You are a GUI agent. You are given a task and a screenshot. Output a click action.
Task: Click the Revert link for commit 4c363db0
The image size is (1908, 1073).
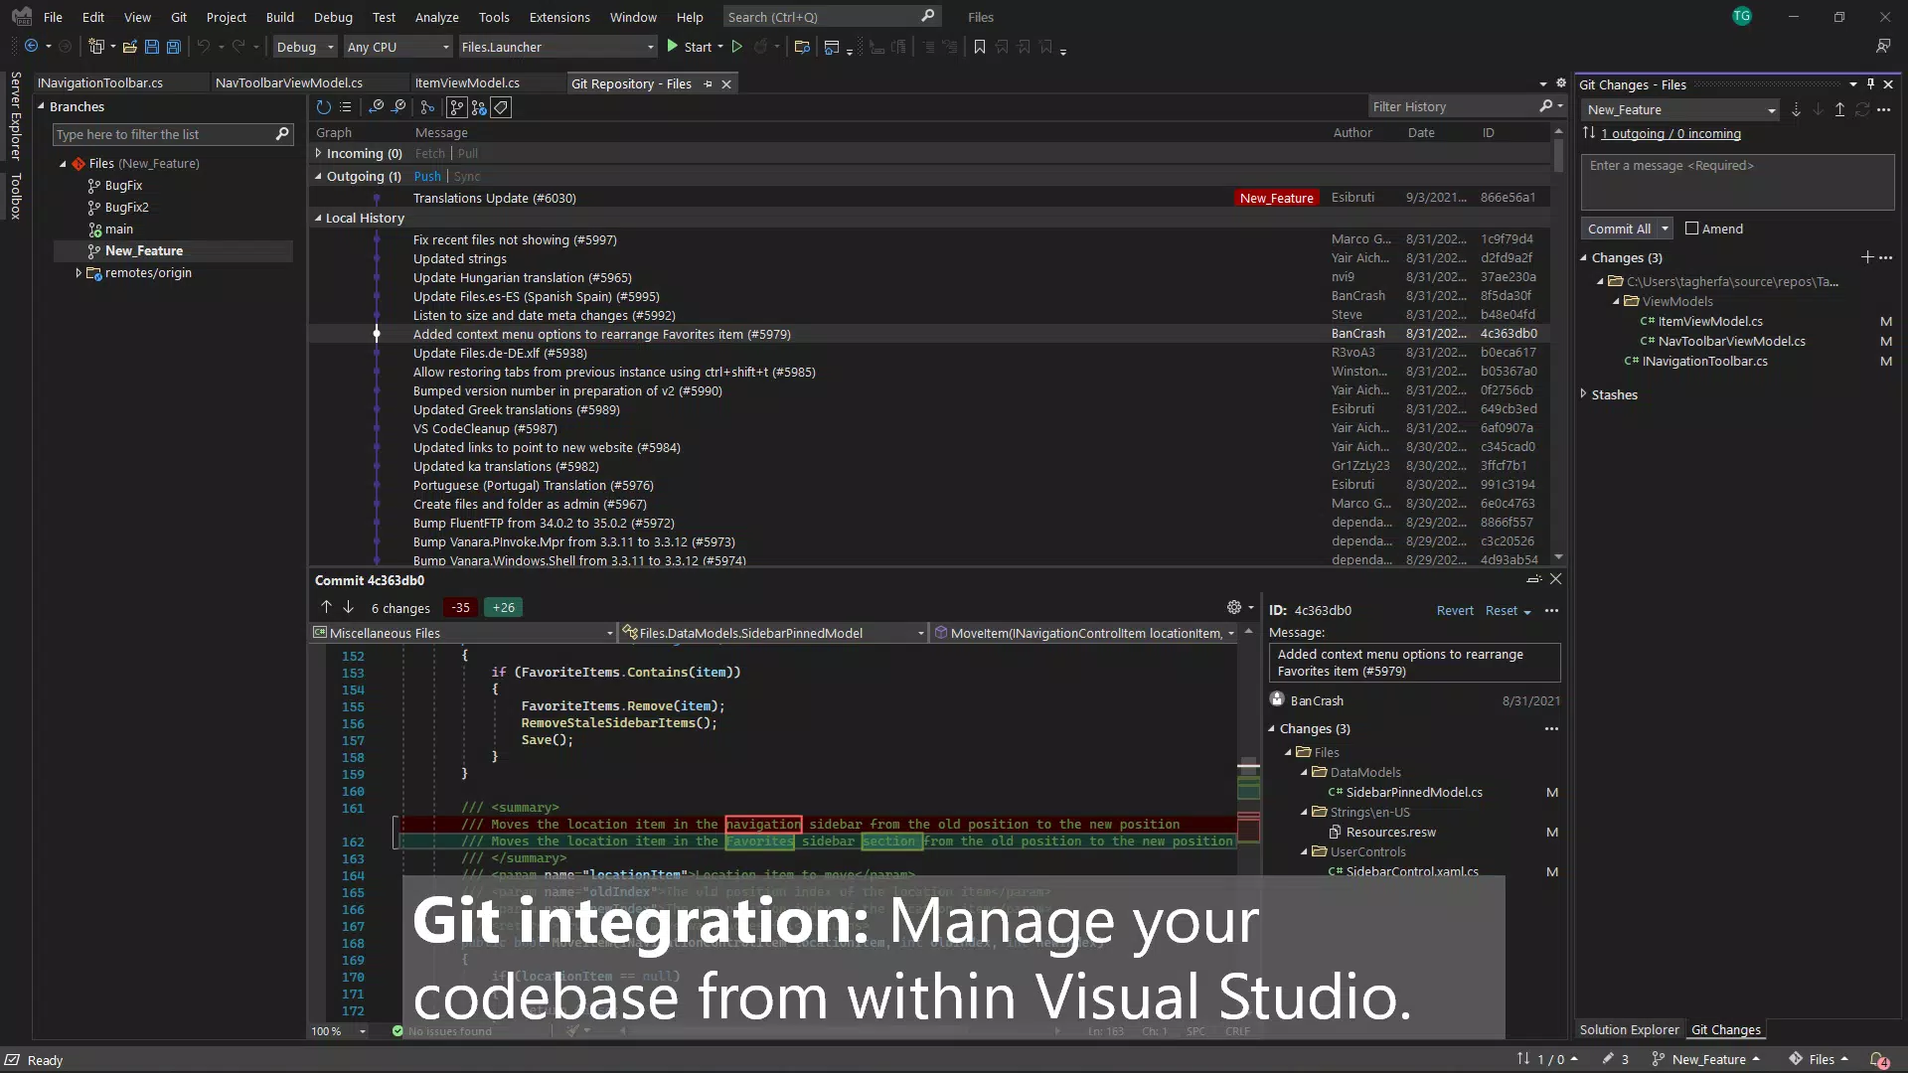coord(1455,610)
